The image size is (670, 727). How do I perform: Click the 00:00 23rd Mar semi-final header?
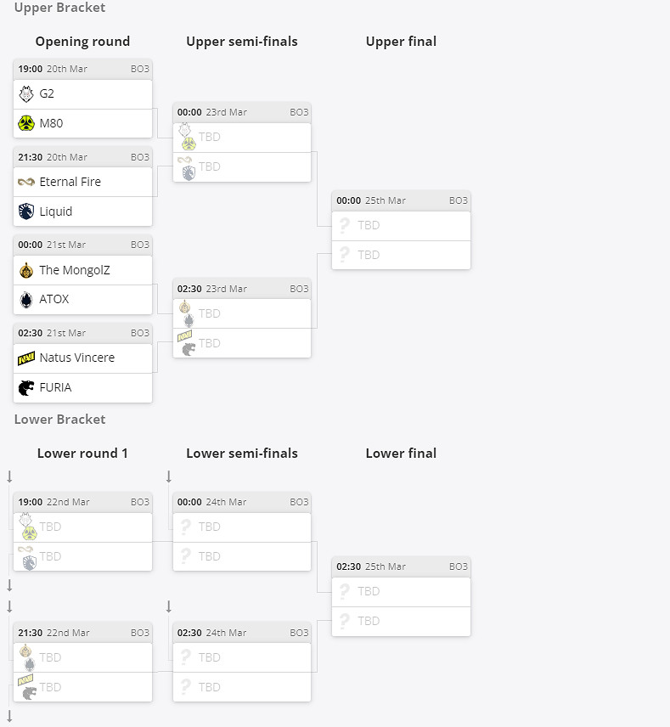(242, 112)
